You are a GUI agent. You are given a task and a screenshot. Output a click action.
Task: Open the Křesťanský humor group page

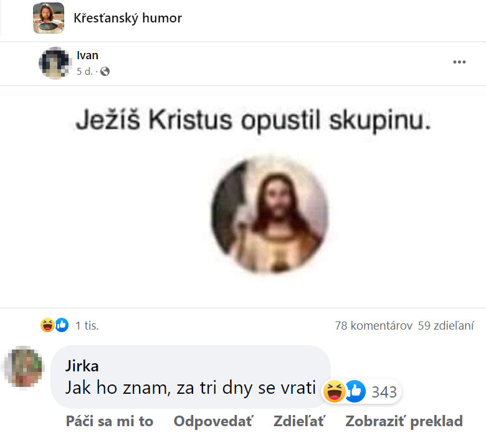128,18
